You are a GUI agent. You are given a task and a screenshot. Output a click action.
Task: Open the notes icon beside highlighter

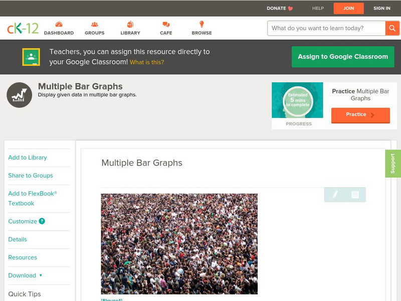click(x=355, y=195)
